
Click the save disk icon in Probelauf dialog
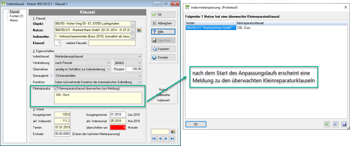click(344, 124)
